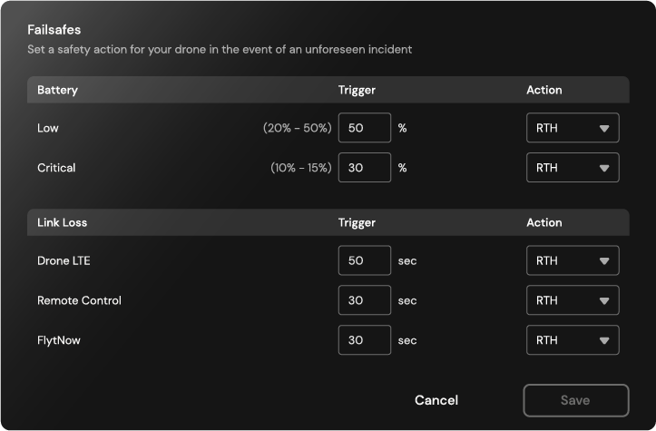The image size is (656, 431).
Task: Open the Low battery action dropdown
Action: (x=573, y=128)
